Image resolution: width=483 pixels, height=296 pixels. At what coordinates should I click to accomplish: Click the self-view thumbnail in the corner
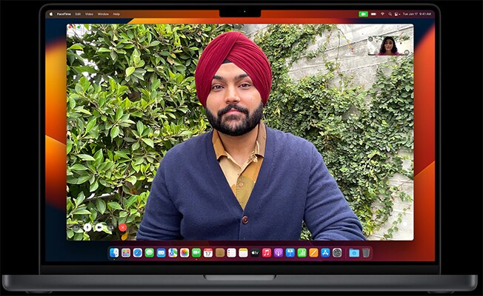pyautogui.click(x=388, y=45)
